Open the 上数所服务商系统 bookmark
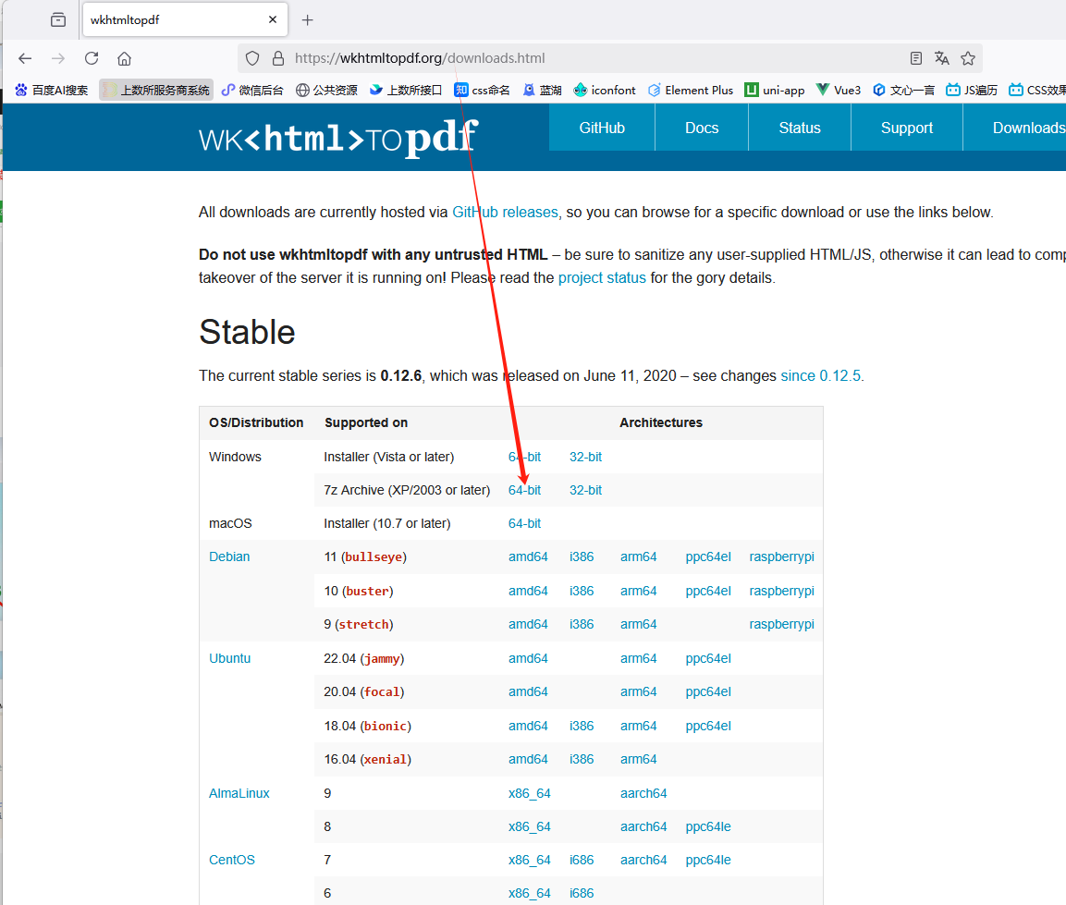Viewport: 1066px width, 905px height. coord(156,90)
